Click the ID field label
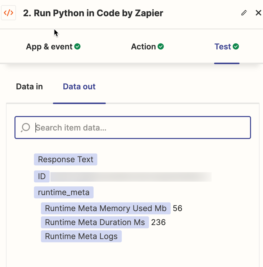 [42, 176]
